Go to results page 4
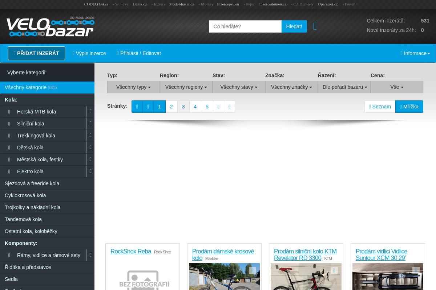 [x=195, y=107]
